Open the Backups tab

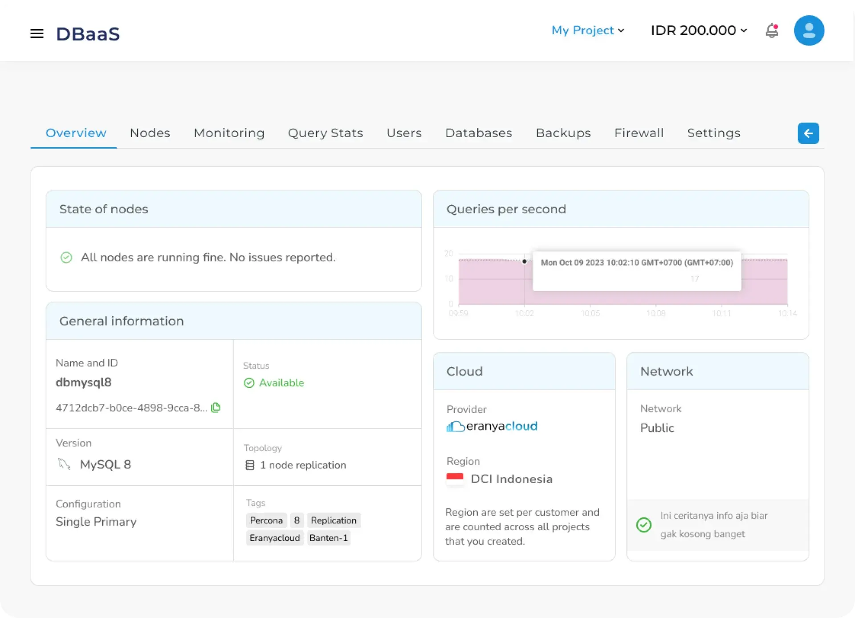563,133
